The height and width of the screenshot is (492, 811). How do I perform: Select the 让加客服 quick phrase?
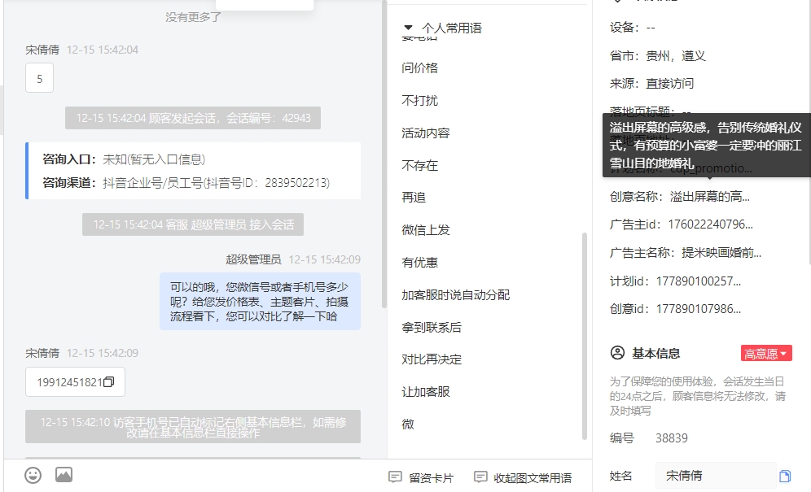(426, 392)
